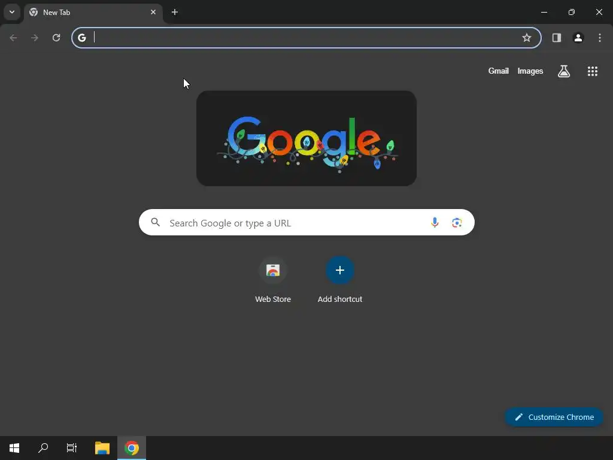This screenshot has height=460, width=613.
Task: Open Search Labs flask icon
Action: pyautogui.click(x=564, y=71)
